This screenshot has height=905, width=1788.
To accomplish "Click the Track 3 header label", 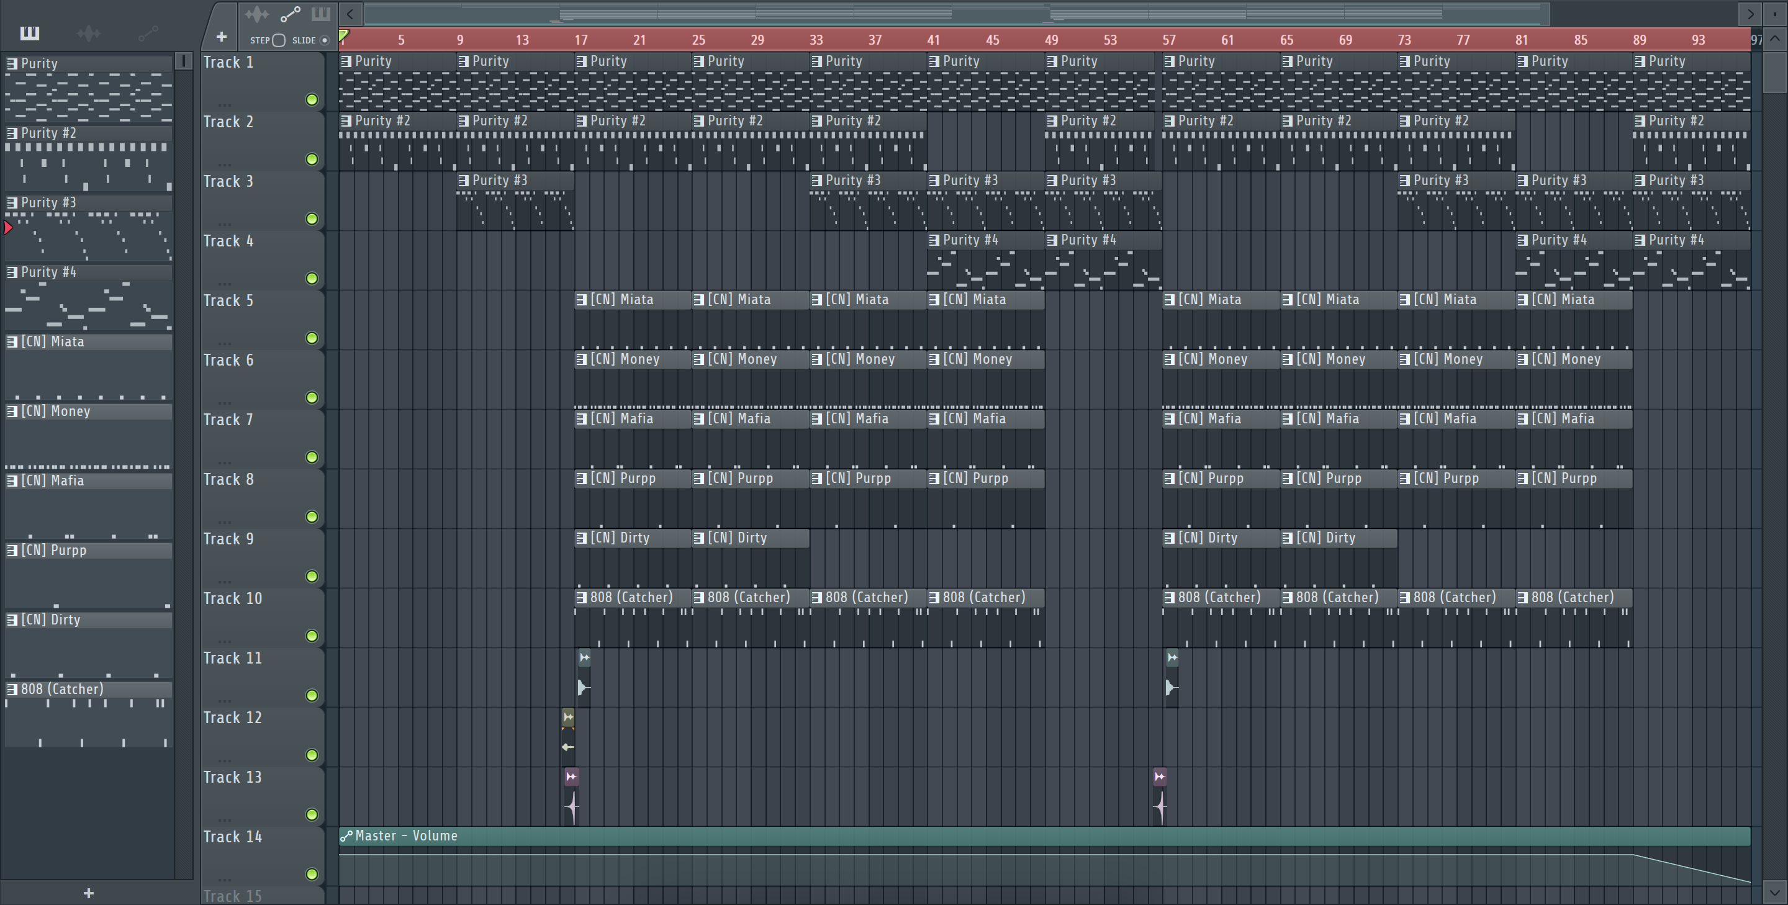I will pyautogui.click(x=228, y=181).
